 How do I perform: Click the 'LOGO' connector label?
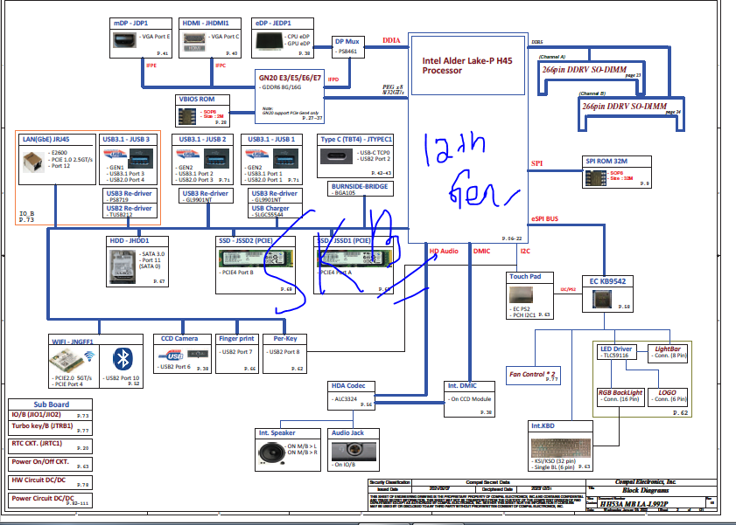[667, 392]
